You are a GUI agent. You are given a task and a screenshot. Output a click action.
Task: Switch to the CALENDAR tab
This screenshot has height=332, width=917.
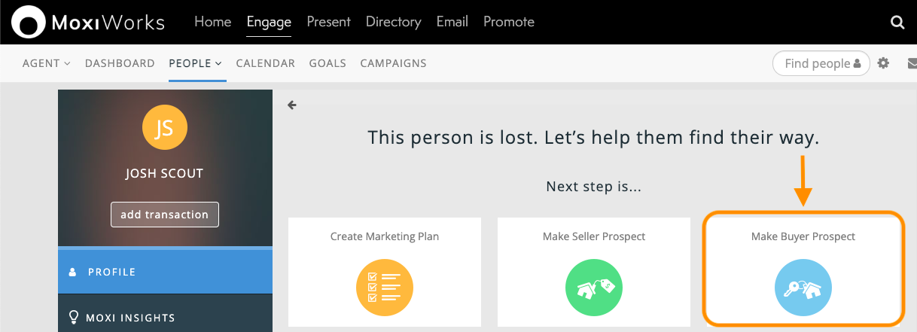266,63
